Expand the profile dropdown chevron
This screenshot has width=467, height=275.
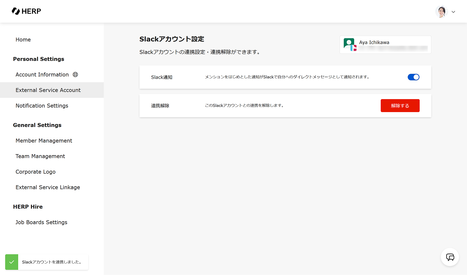(453, 12)
